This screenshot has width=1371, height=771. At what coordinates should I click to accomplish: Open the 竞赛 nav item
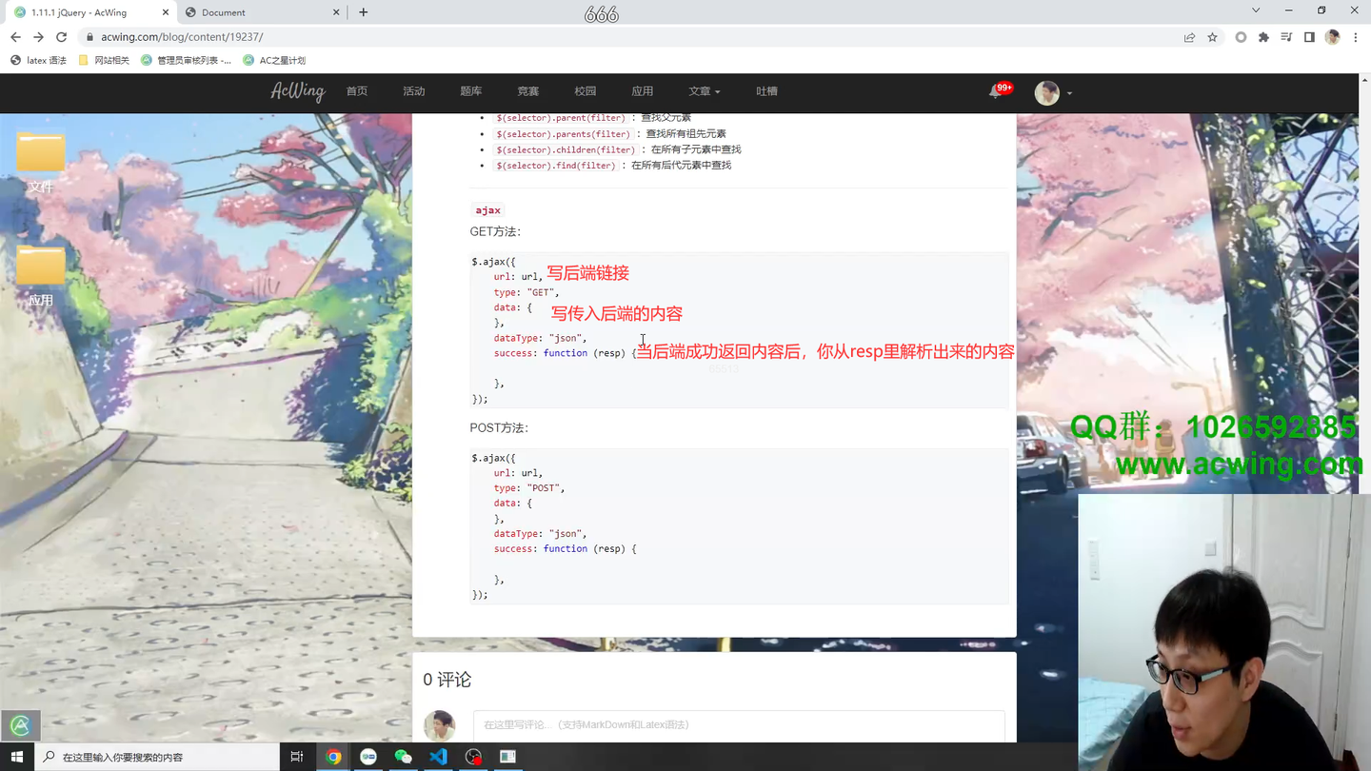[528, 91]
